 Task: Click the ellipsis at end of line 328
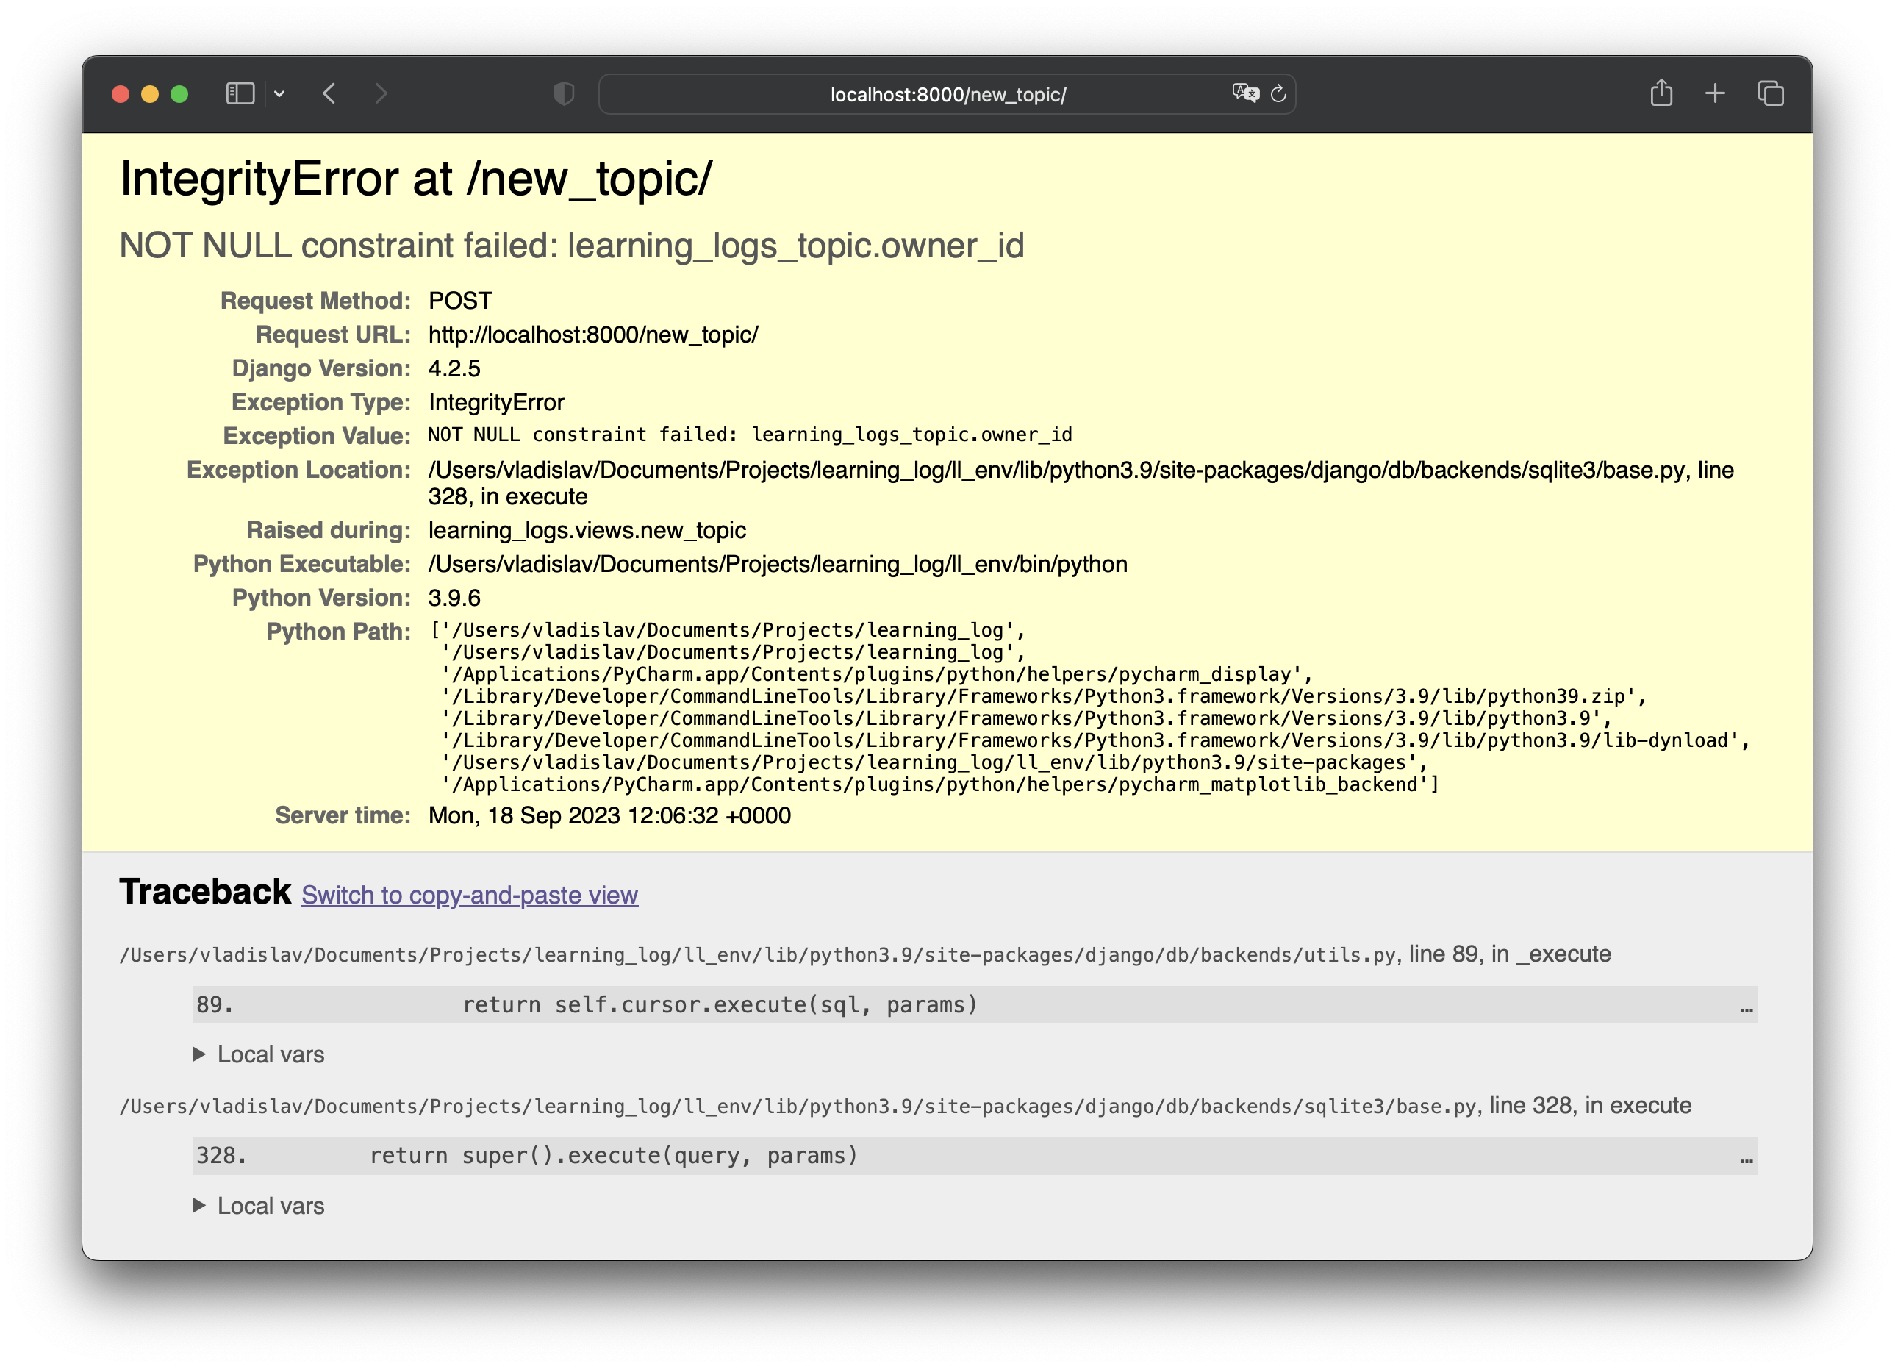(x=1747, y=1160)
